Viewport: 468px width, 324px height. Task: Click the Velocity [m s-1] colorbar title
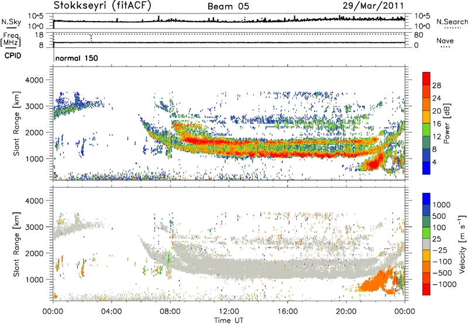462,244
